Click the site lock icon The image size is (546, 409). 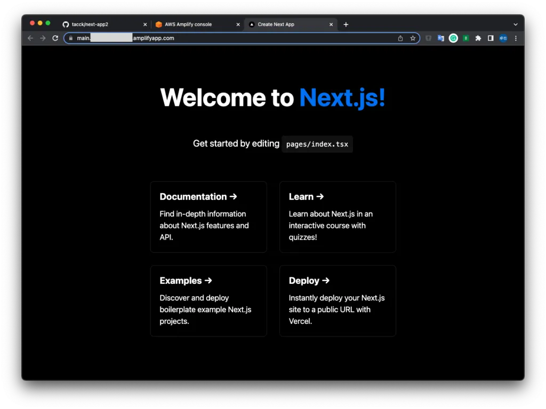pos(70,38)
